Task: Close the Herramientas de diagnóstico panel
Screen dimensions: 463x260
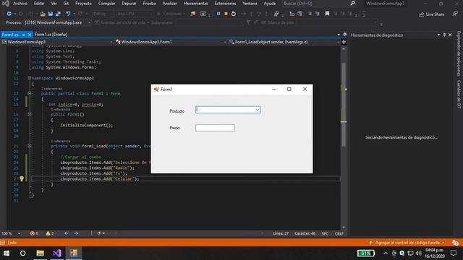Action: click(x=450, y=35)
